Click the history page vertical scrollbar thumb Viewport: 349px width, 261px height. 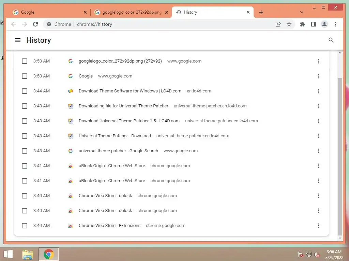tap(340, 156)
